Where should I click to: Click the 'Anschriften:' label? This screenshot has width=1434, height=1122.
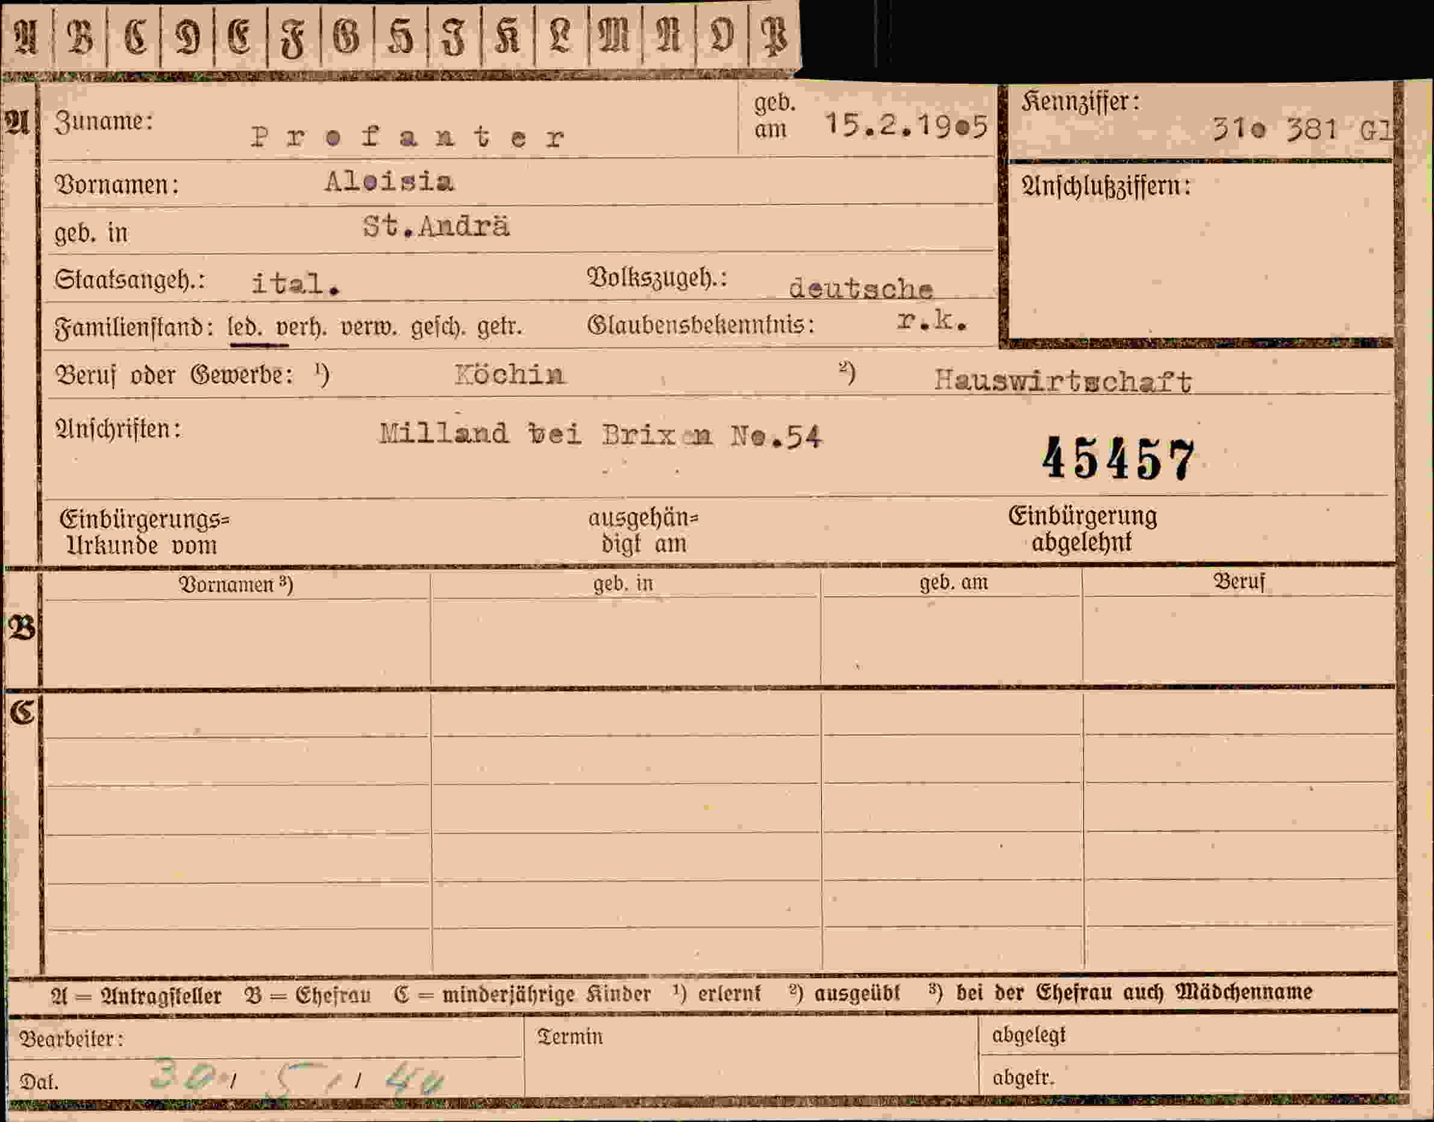coord(118,429)
